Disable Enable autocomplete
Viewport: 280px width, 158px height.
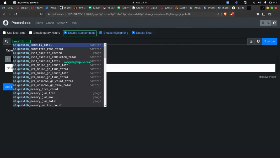65,33
